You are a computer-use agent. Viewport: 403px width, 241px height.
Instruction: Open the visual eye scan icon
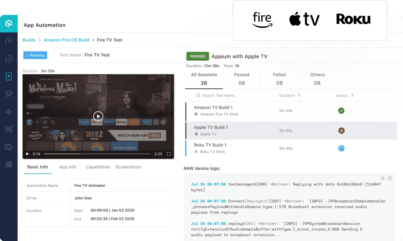(x=9, y=129)
